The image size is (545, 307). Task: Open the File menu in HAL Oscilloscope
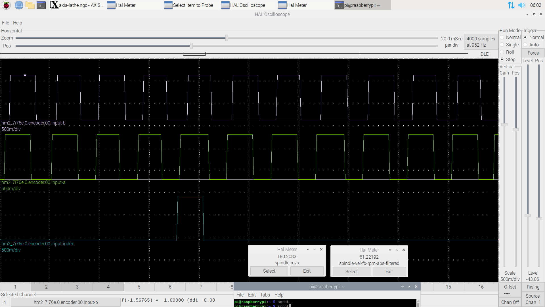coord(5,23)
